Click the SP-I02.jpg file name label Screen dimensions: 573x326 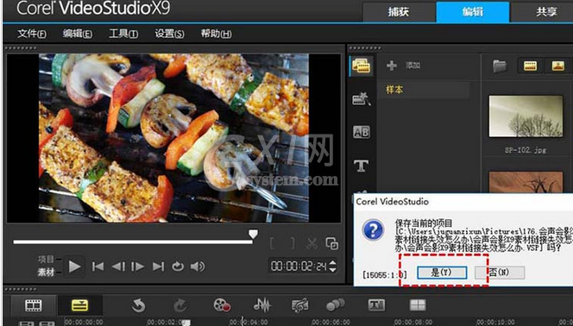pyautogui.click(x=526, y=150)
